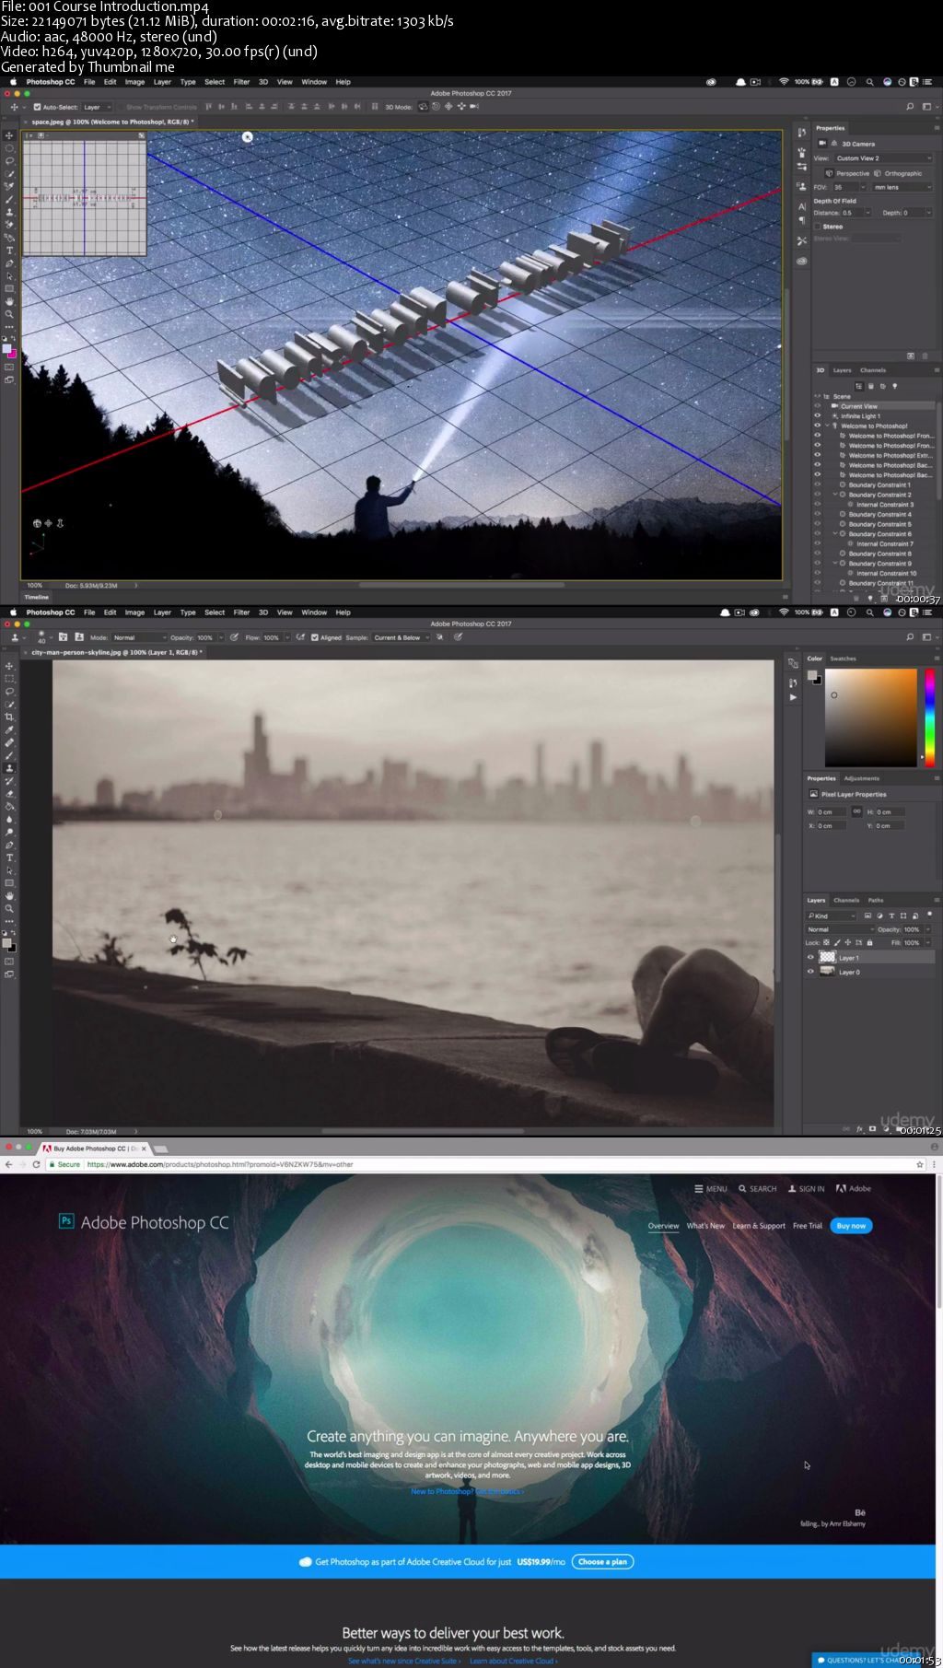The height and width of the screenshot is (1668, 943).
Task: Open the Kind filter dropdown in Layers
Action: (832, 916)
